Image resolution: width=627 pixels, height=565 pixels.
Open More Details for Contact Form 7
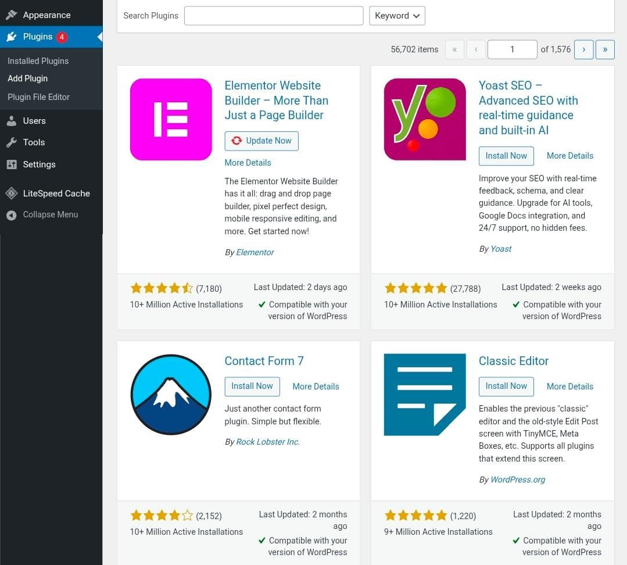[316, 387]
